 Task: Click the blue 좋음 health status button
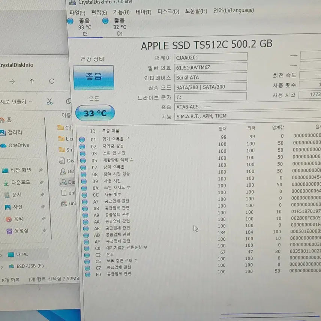click(93, 77)
